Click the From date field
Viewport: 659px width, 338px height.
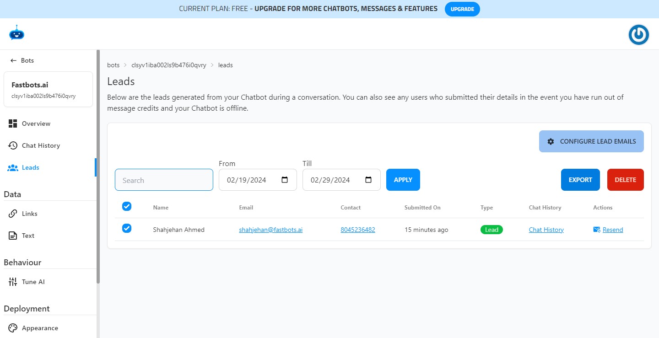point(258,180)
